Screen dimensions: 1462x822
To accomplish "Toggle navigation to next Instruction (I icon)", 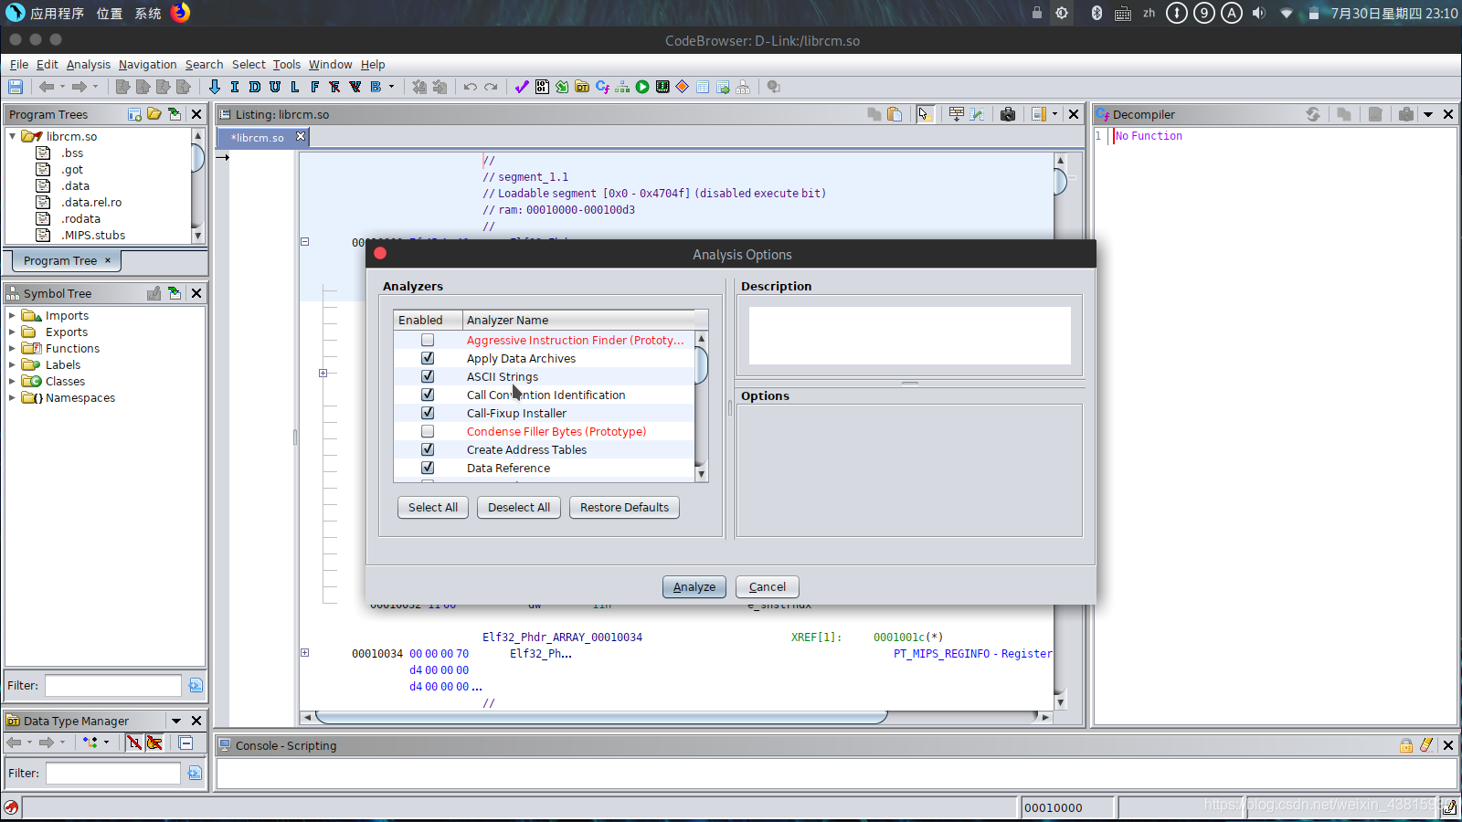I will pos(235,87).
